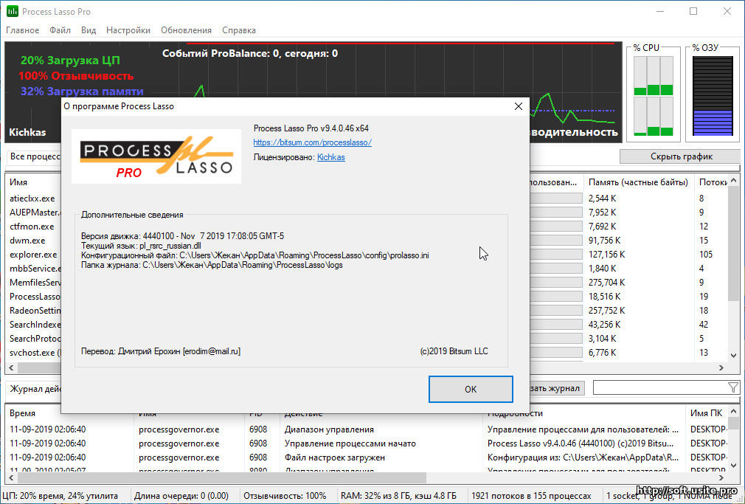Click the Kichkas license link

point(330,157)
